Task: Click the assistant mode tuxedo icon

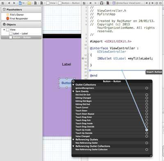Action: [x=102, y=3]
